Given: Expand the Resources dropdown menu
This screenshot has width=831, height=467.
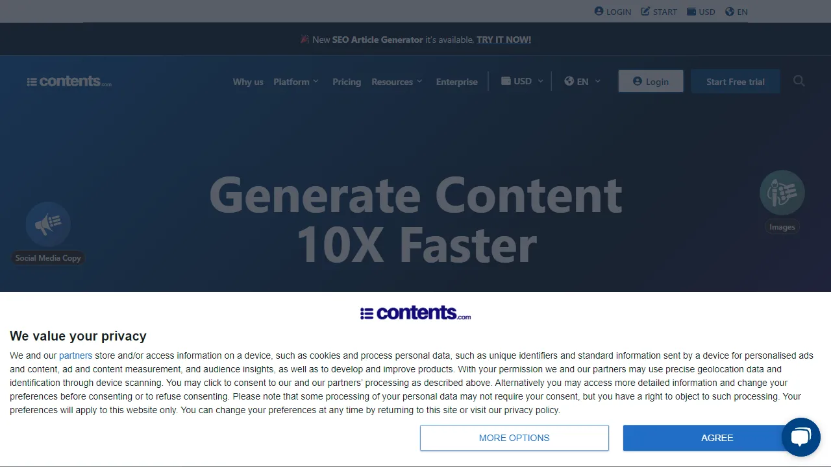Looking at the screenshot, I should point(397,82).
